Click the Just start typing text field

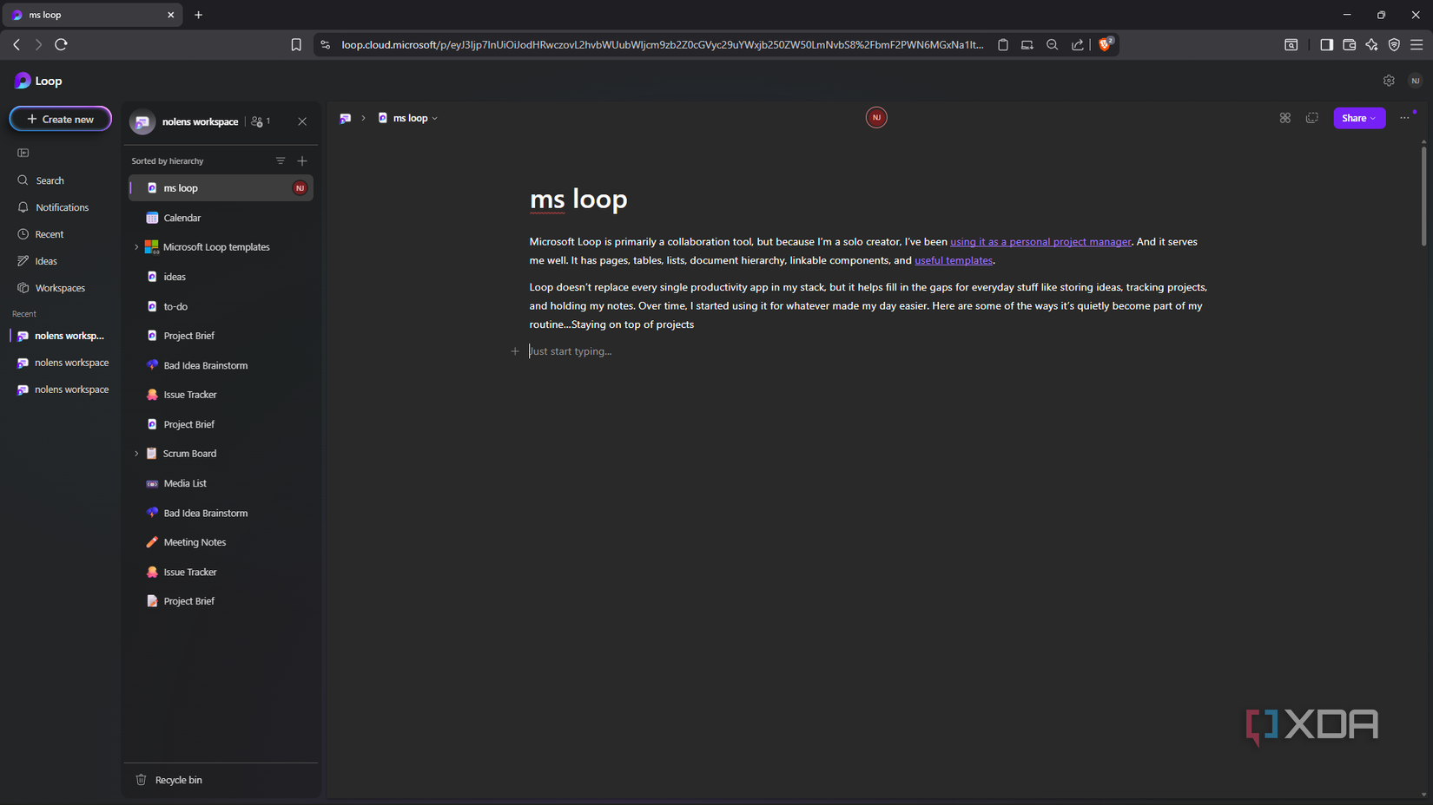pos(571,350)
